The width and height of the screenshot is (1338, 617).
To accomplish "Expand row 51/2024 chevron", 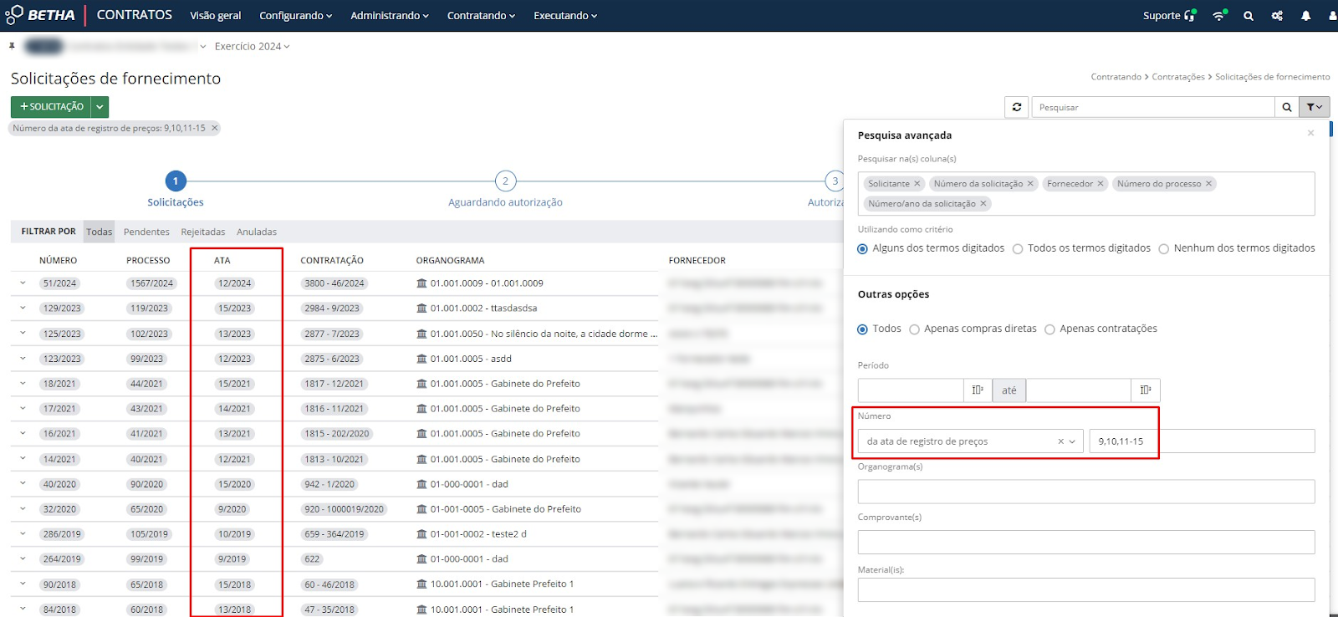I will point(23,283).
